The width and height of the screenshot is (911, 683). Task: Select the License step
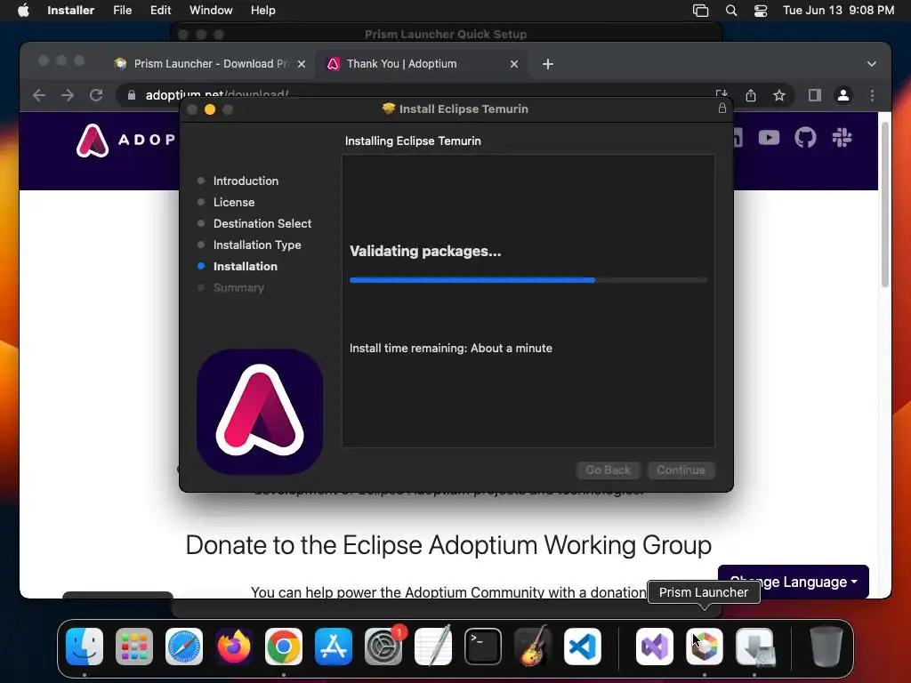click(234, 202)
